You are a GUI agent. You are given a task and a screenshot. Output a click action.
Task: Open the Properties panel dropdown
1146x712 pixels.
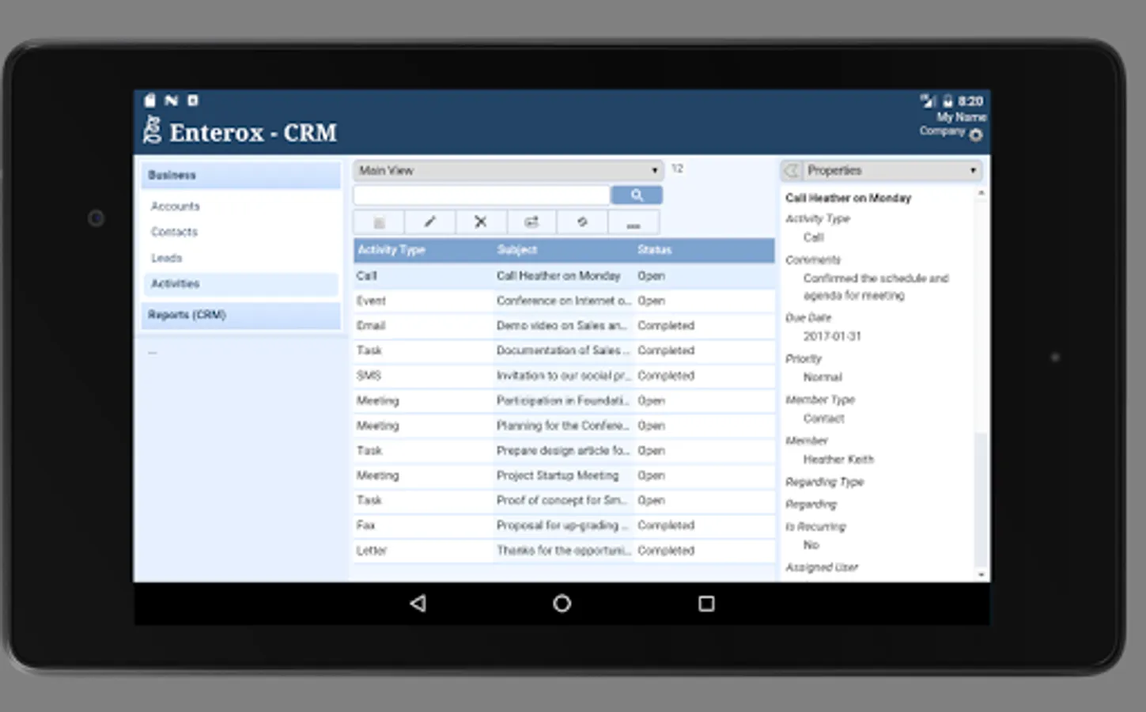tap(893, 170)
